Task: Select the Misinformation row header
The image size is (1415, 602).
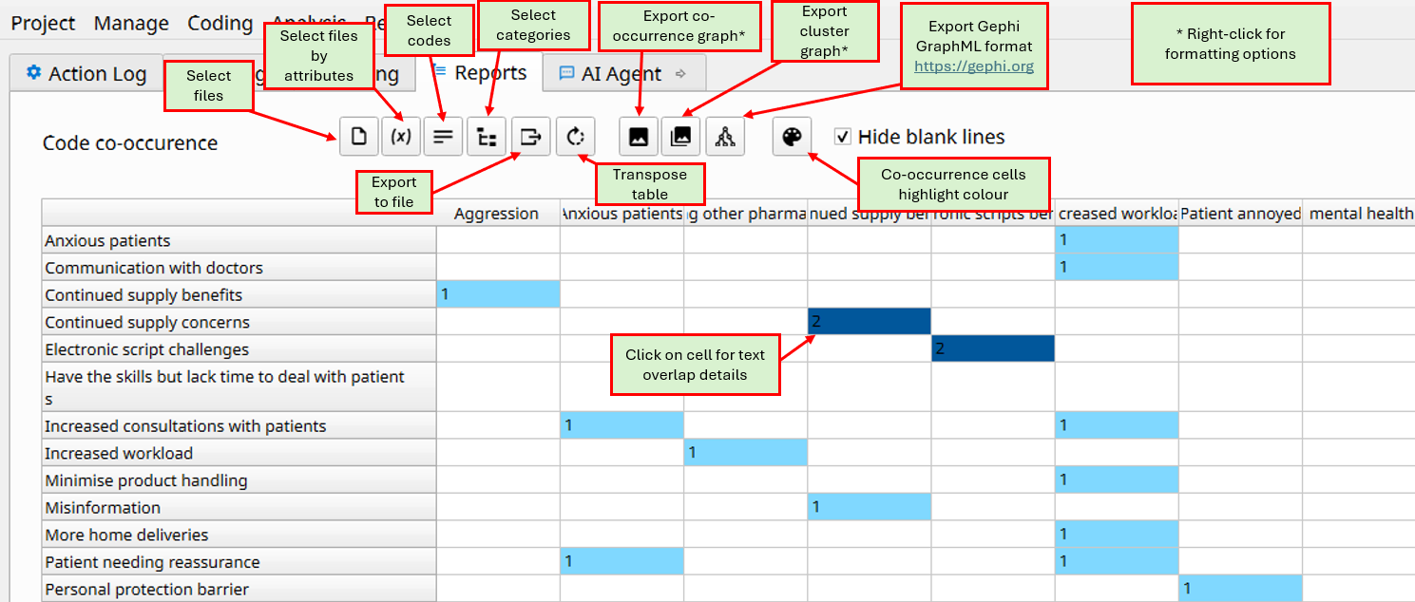Action: 239,507
